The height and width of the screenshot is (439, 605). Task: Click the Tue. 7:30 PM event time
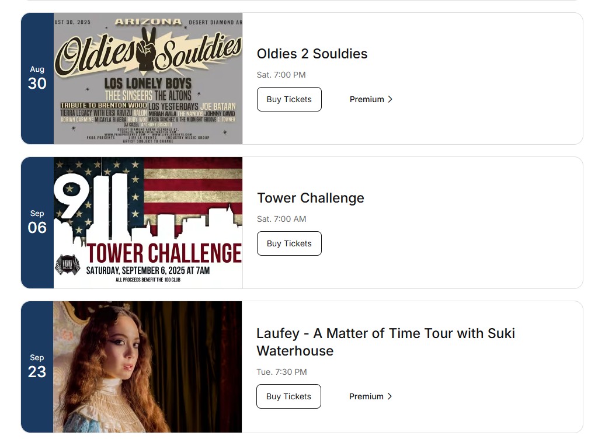point(281,372)
